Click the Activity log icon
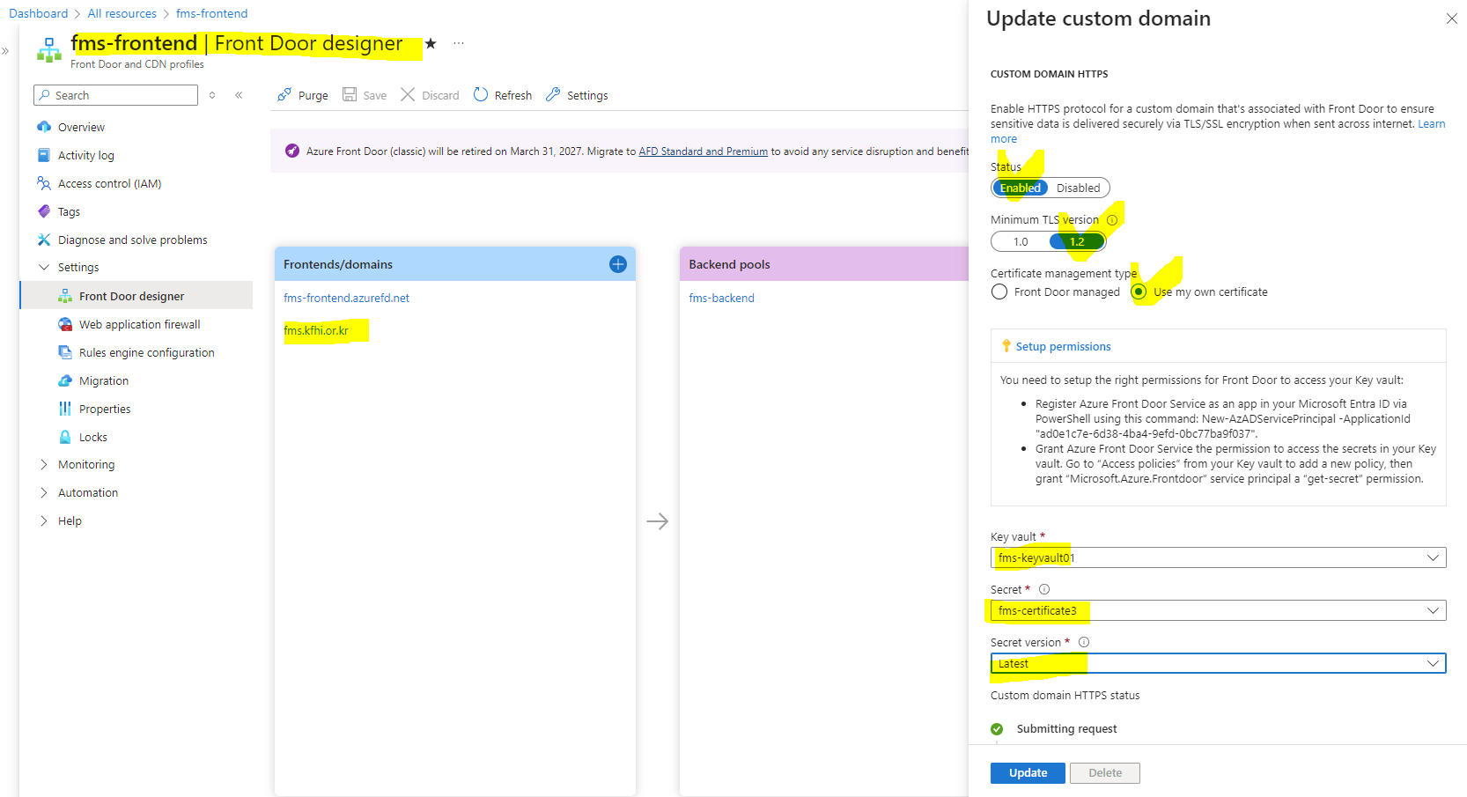 44,155
